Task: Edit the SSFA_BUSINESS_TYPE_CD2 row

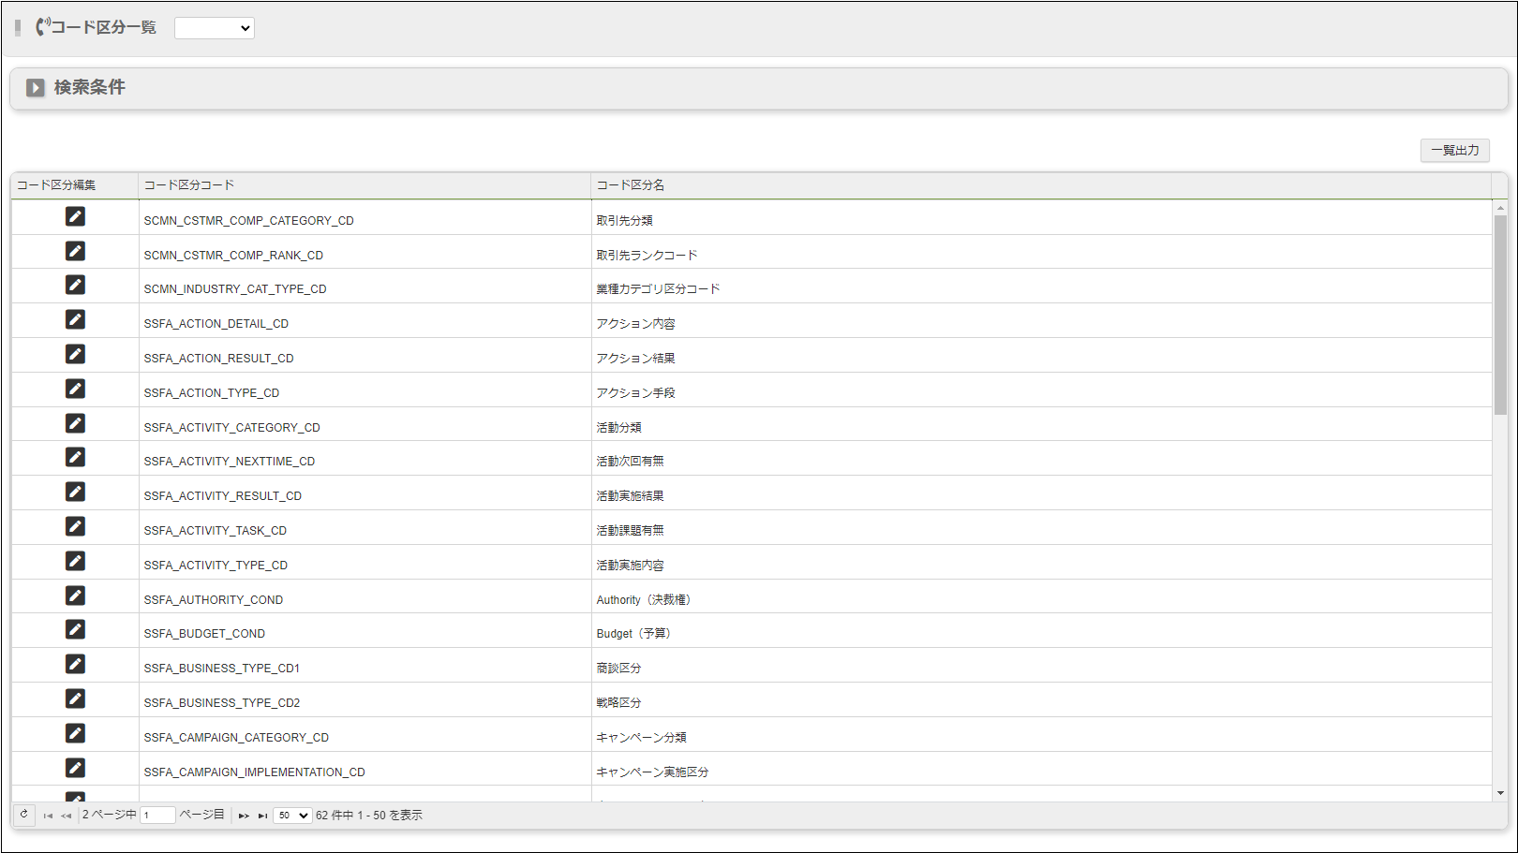Action: pos(75,699)
